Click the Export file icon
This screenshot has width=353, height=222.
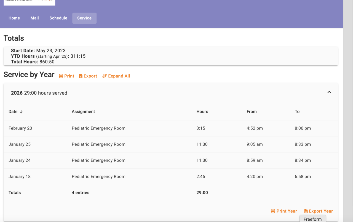point(81,76)
